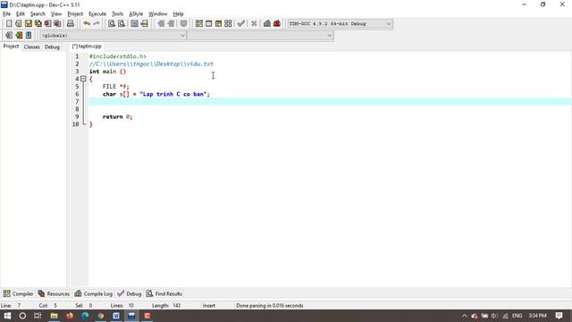Click the Toggle Comment toolbar icon
Screen dimensions: 572x322
coord(183,24)
